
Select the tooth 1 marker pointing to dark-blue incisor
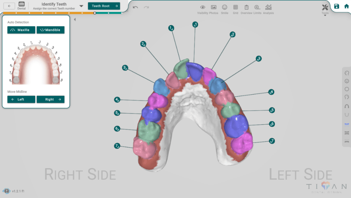195,24
